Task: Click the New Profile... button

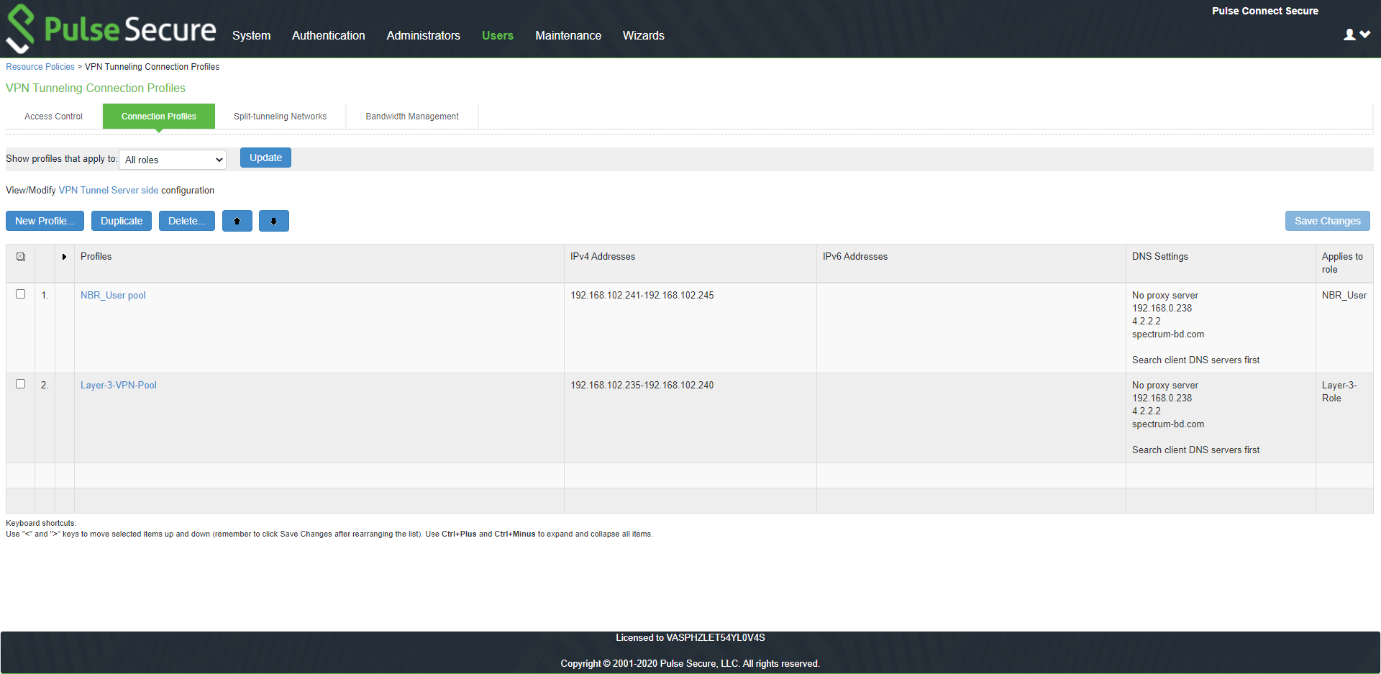Action: [x=45, y=221]
